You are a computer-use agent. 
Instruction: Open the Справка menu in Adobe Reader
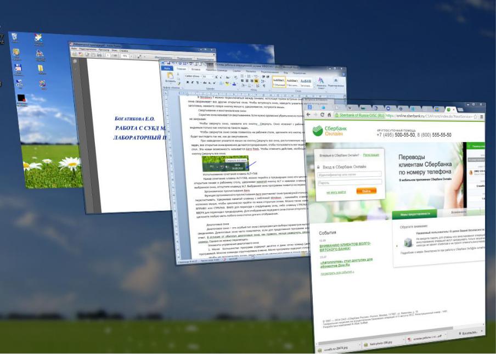pyautogui.click(x=123, y=50)
